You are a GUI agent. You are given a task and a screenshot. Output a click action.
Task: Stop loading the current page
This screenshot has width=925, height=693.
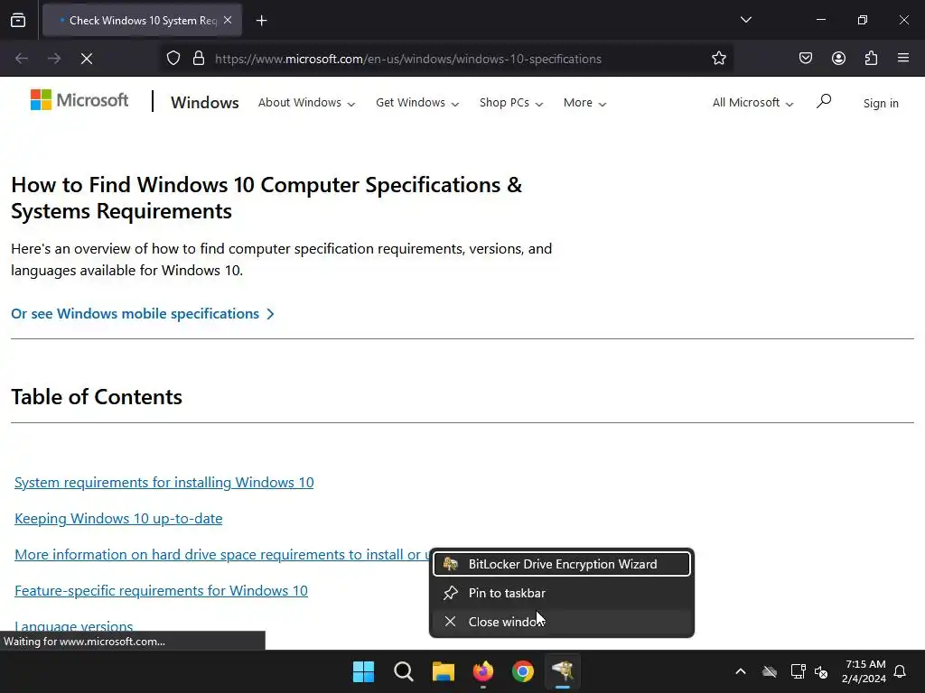(x=87, y=59)
